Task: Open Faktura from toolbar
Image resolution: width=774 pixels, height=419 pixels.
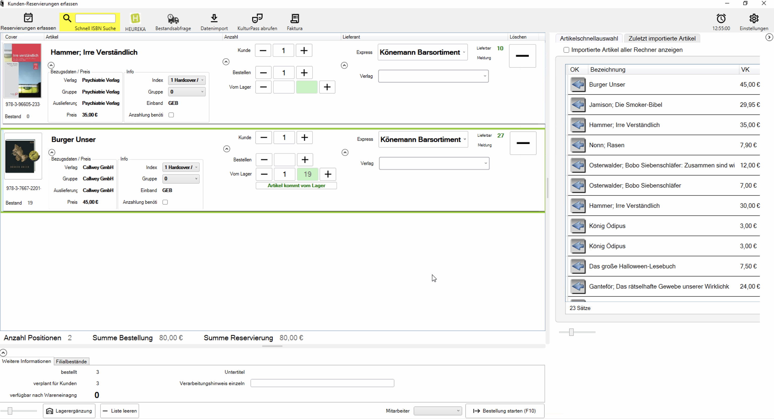Action: tap(294, 22)
